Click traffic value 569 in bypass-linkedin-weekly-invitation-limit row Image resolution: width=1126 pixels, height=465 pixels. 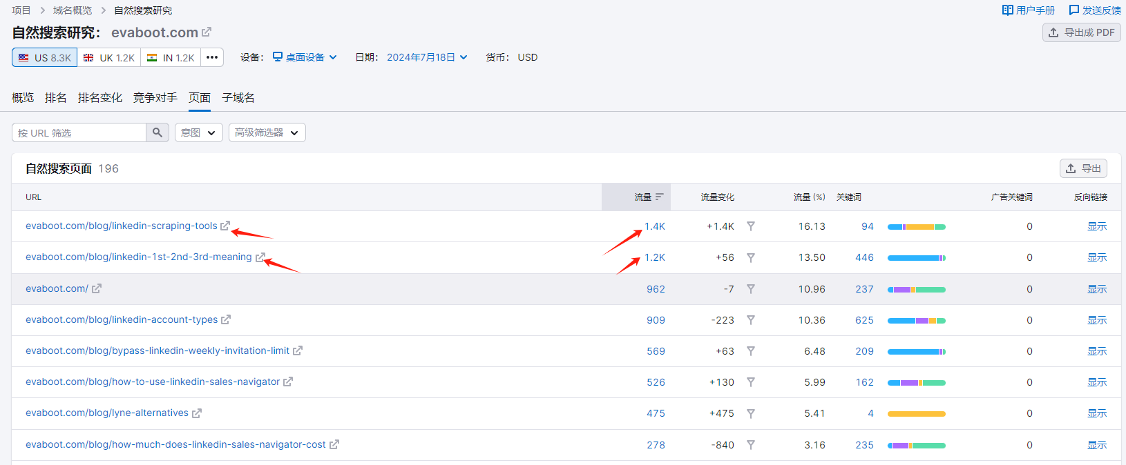656,351
